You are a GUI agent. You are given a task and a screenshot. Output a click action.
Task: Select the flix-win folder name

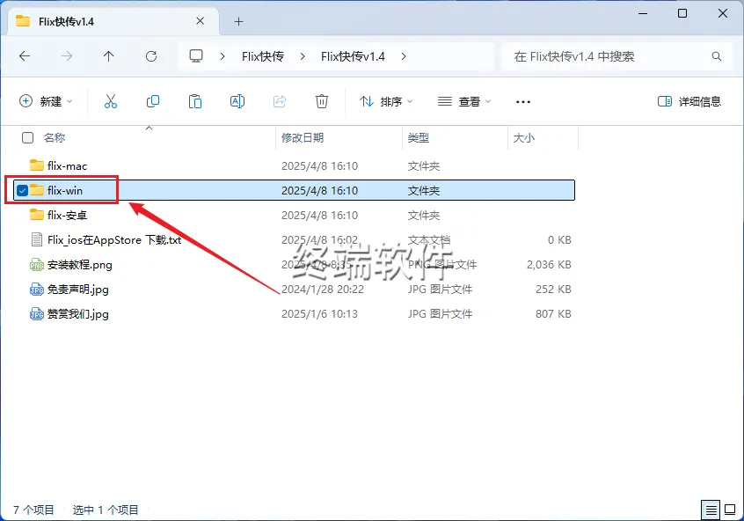point(65,190)
